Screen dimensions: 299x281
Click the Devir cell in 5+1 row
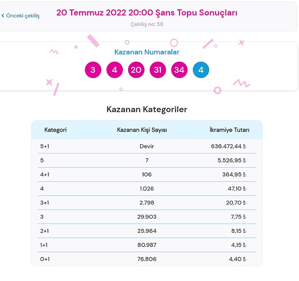pos(147,146)
